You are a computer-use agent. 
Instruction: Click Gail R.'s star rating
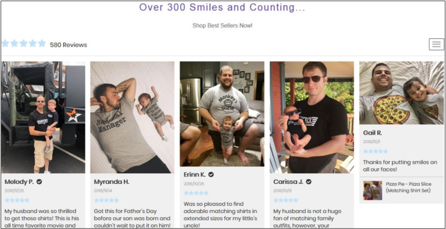click(x=376, y=151)
